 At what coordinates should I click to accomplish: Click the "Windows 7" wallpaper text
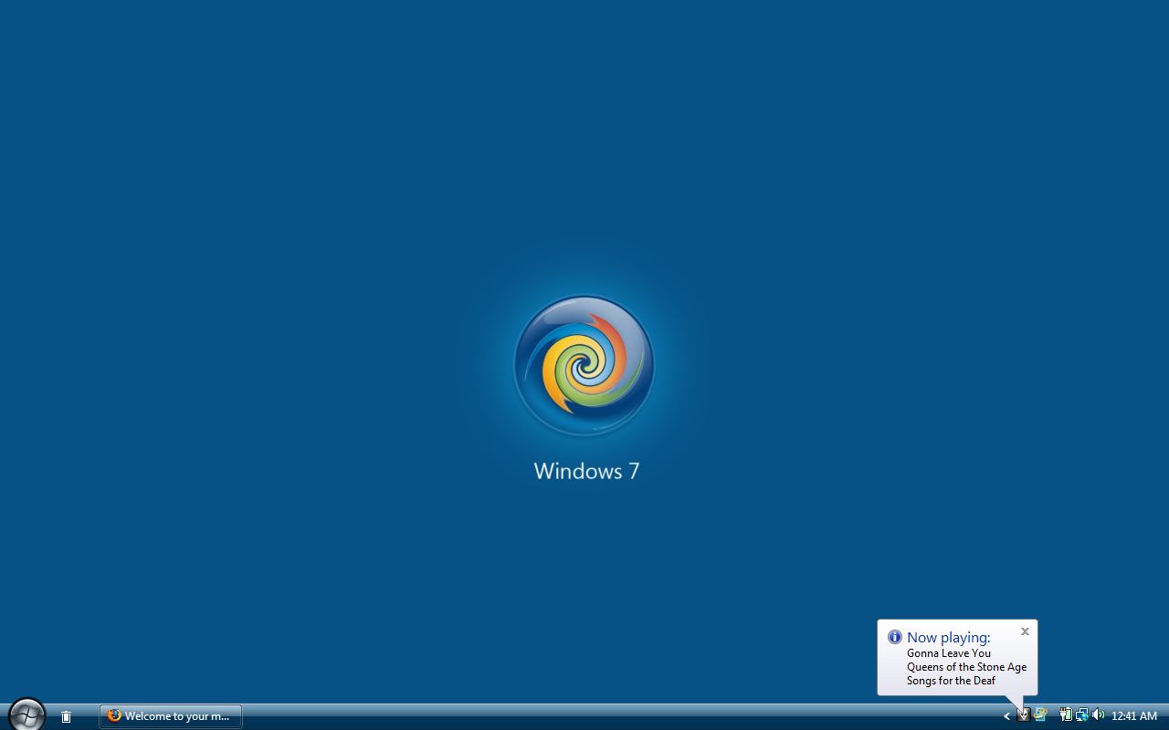[586, 471]
